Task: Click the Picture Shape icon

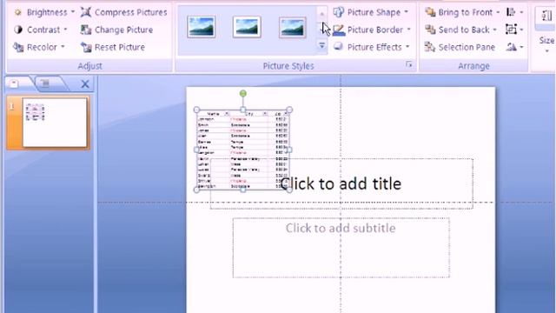Action: [338, 12]
